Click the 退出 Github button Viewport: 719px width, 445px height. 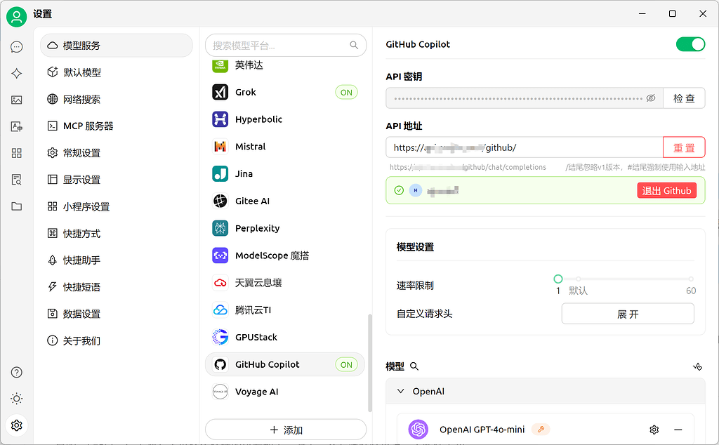coord(667,191)
